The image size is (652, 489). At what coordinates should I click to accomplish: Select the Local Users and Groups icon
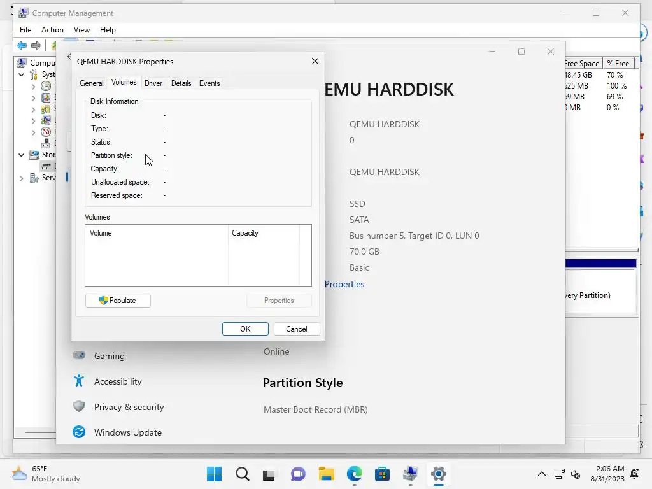pos(46,120)
